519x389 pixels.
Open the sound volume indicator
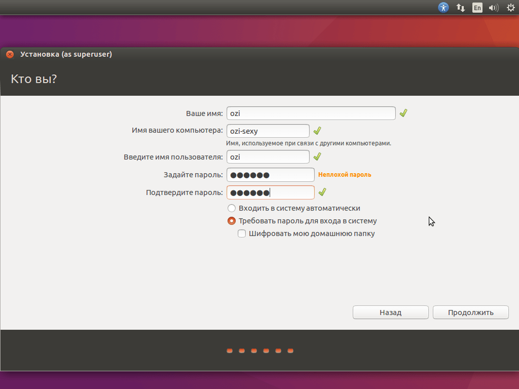click(x=493, y=8)
